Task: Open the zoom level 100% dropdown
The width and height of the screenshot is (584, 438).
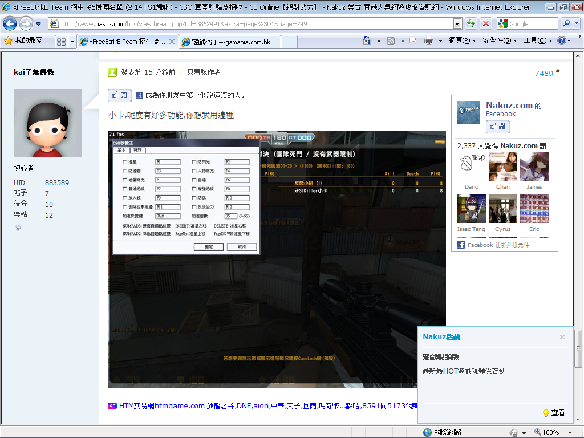Action: coord(572,432)
